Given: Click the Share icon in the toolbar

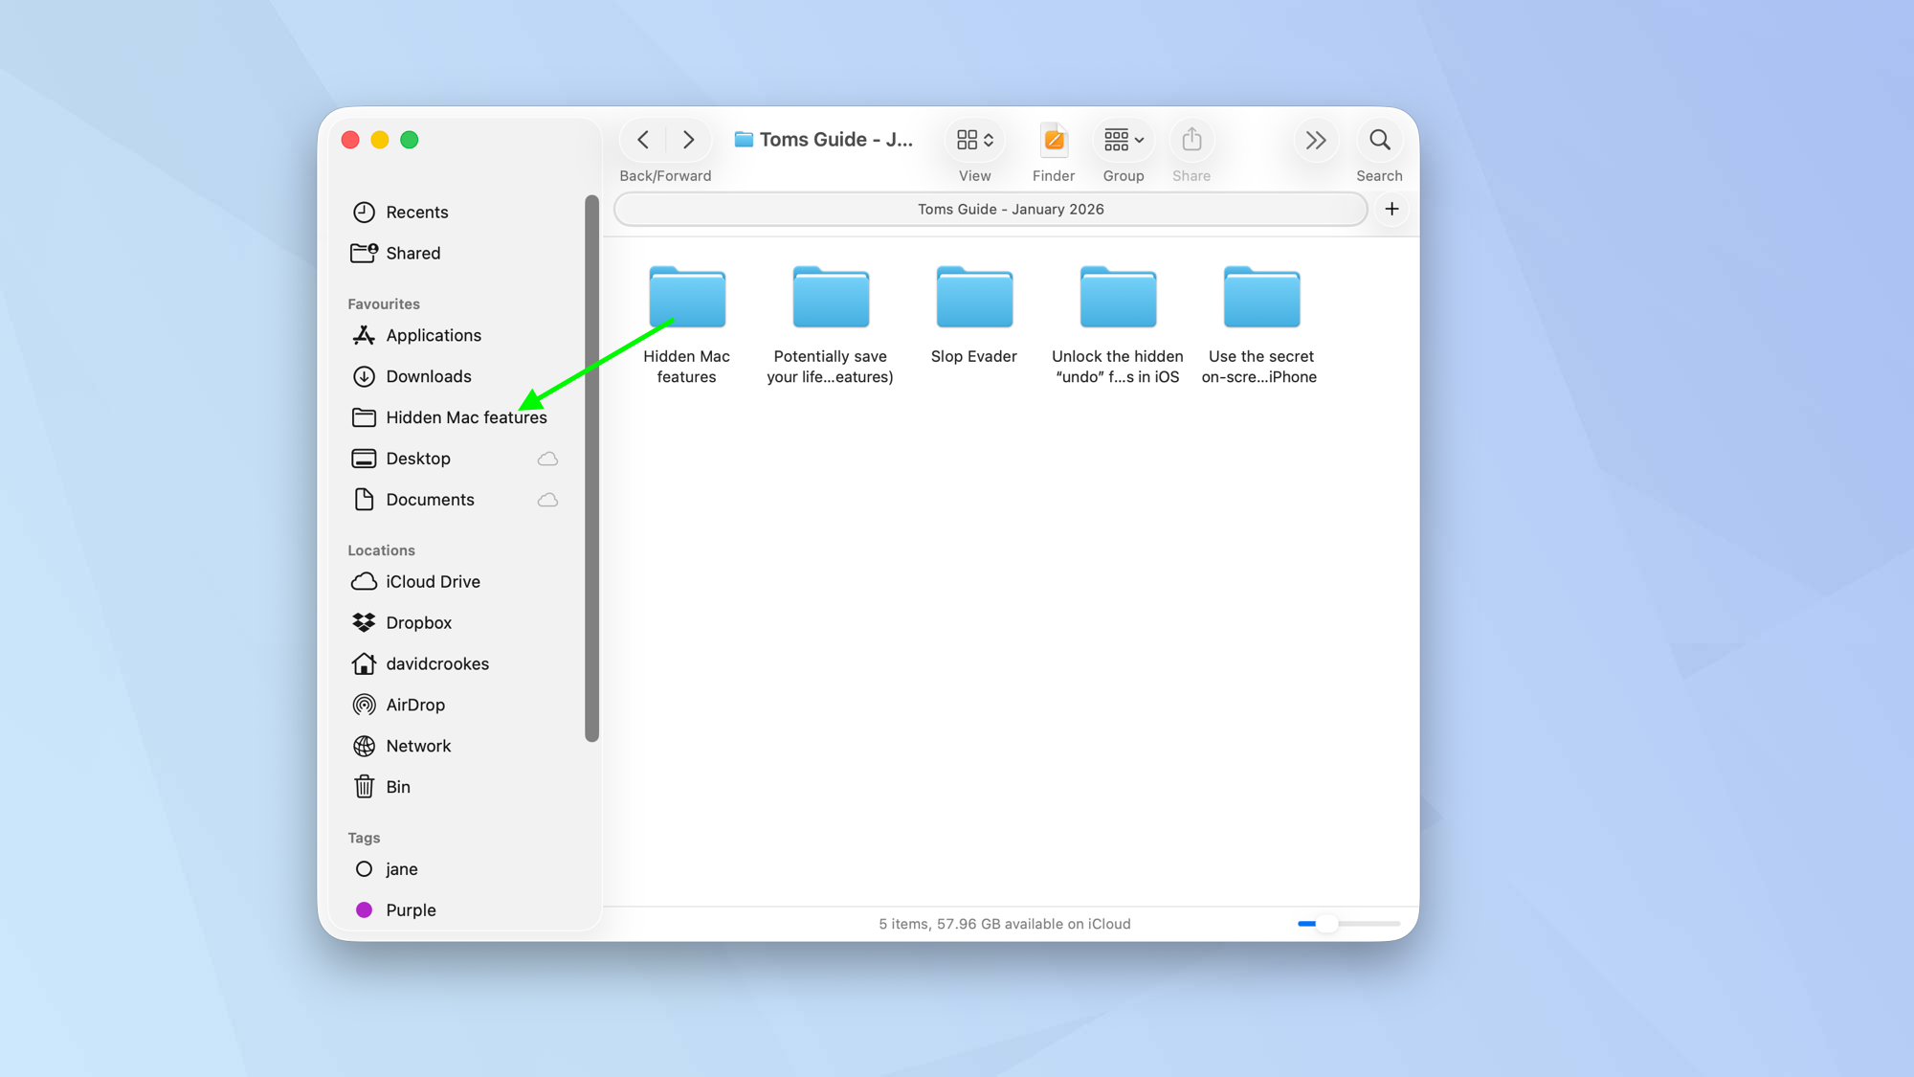Looking at the screenshot, I should coord(1191,140).
